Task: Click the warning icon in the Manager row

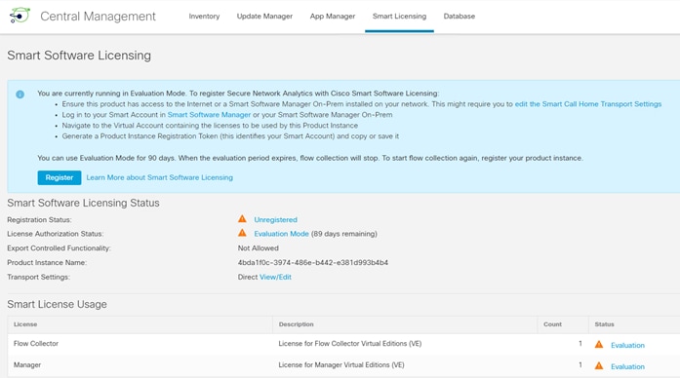Action: coord(599,365)
